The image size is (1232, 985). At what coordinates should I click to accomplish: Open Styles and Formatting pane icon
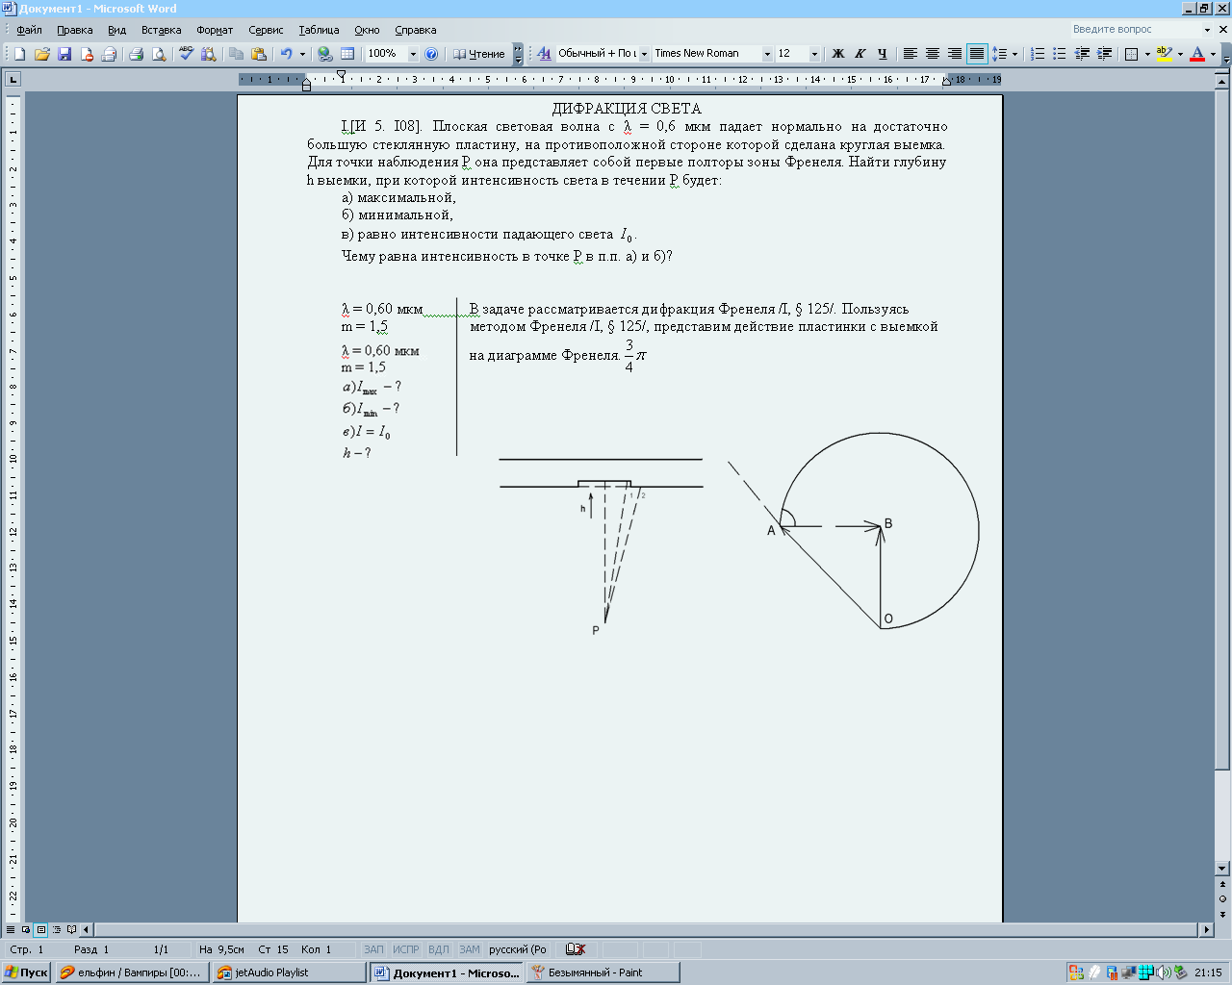[544, 54]
